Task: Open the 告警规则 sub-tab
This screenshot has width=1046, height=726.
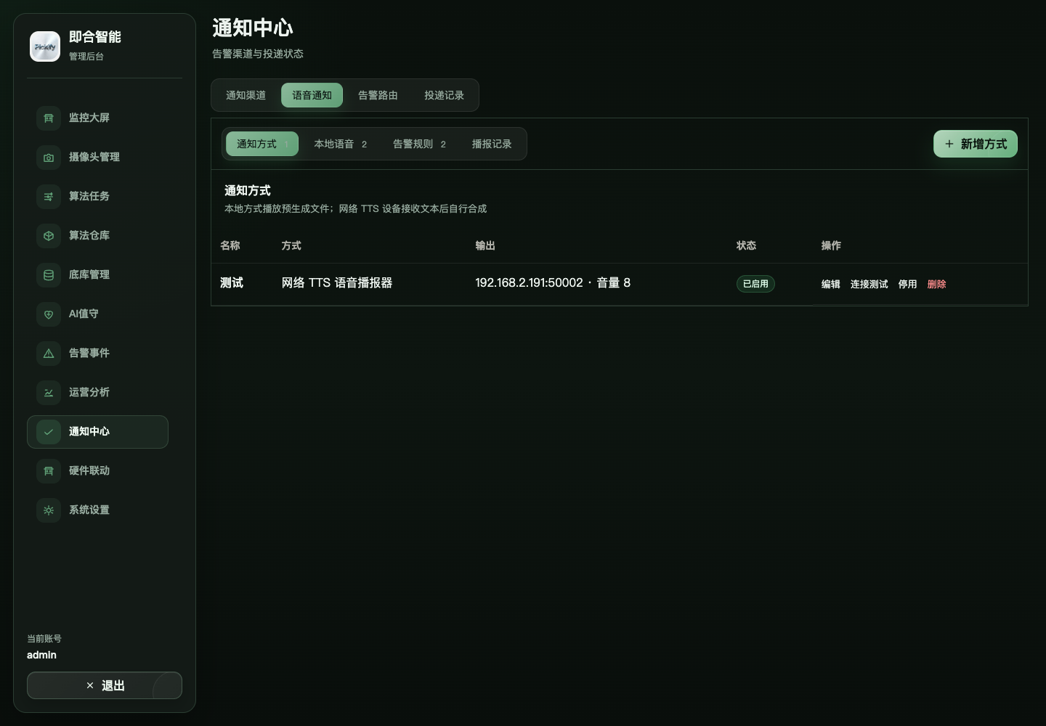Action: [419, 144]
